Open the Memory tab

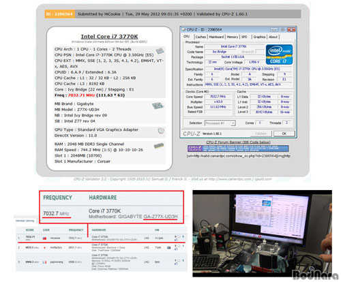(x=233, y=37)
